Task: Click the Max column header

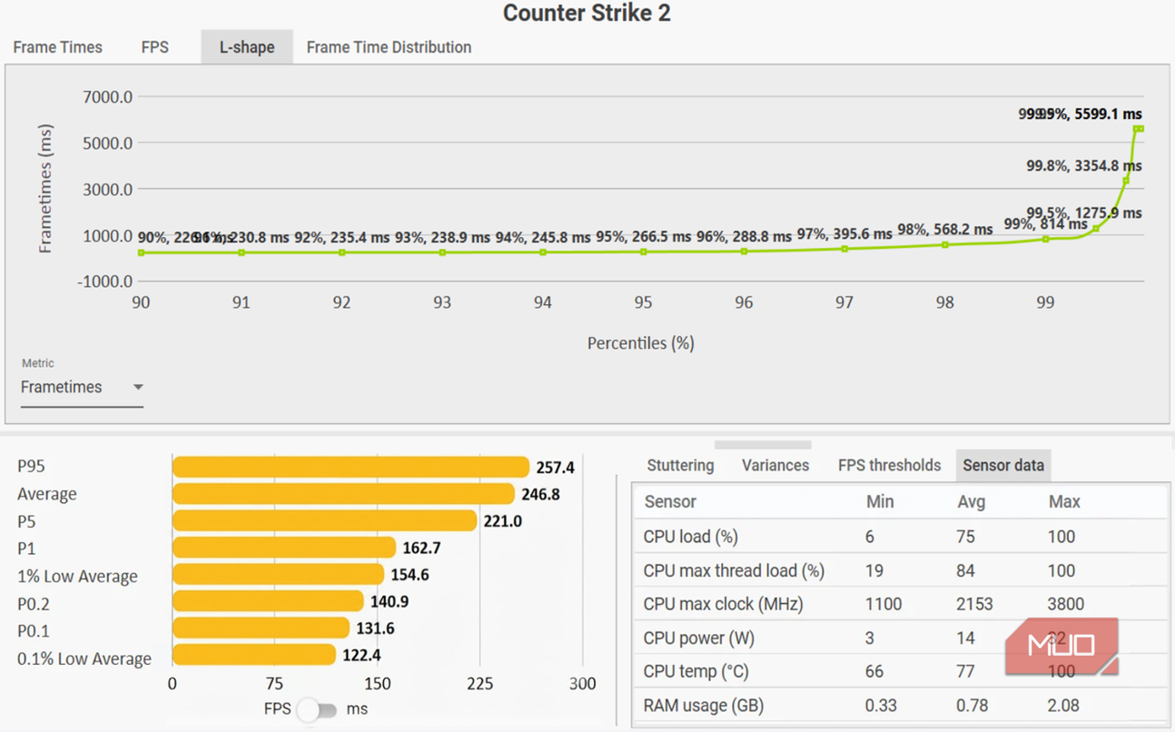Action: tap(1064, 501)
